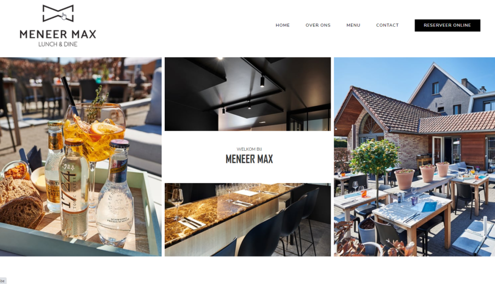Click the LUNCH & DINE tagline
Image resolution: width=495 pixels, height=284 pixels.
pos(58,44)
